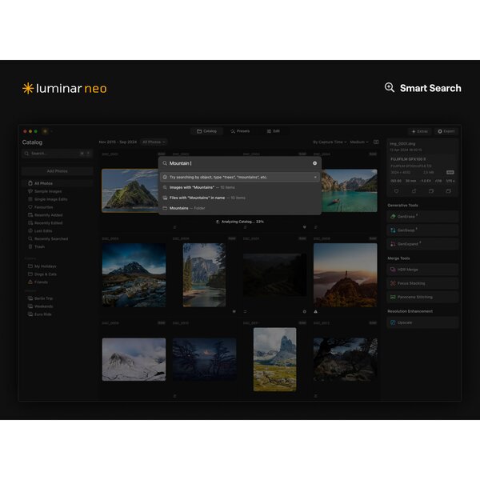Click the Luminar logo icon beside window controls
Screen dimensions: 480x480
[45, 131]
